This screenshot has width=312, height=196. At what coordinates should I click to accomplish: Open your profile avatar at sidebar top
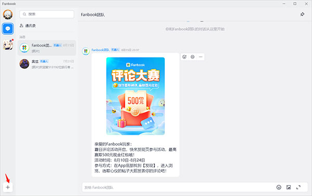(x=8, y=15)
